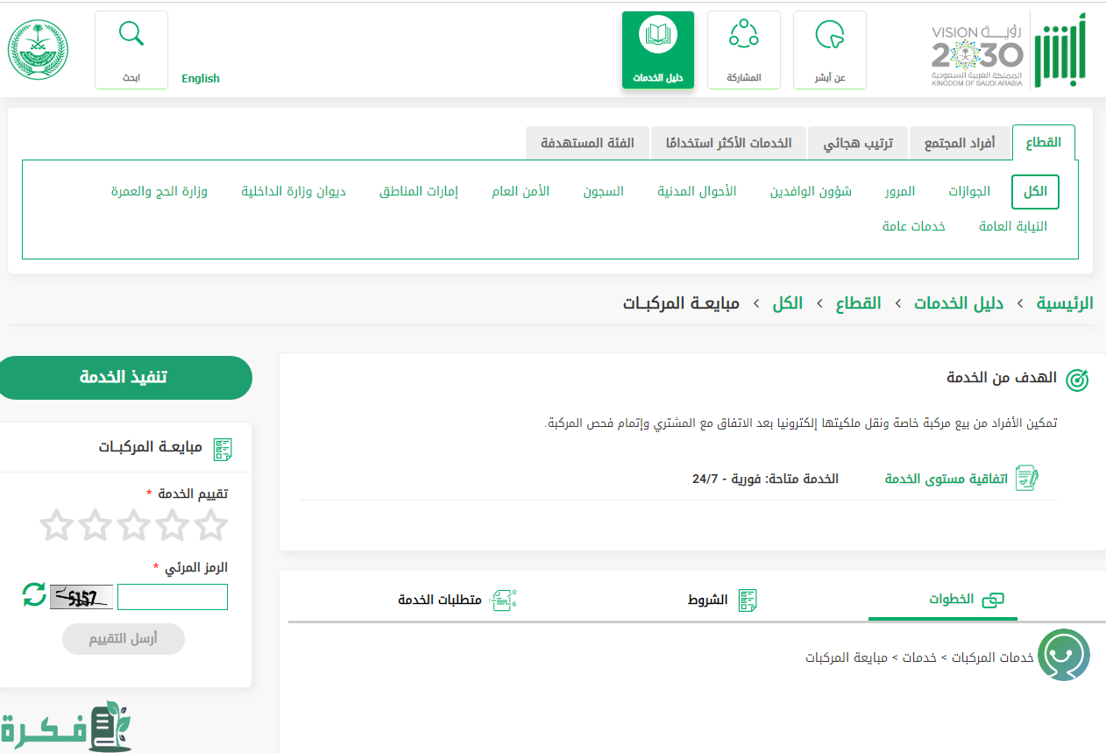
Task: Rate the service with the fifth star
Action: tap(57, 525)
